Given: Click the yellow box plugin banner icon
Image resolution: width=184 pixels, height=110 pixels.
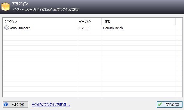Looking at the screenshot, I should pos(5,7).
